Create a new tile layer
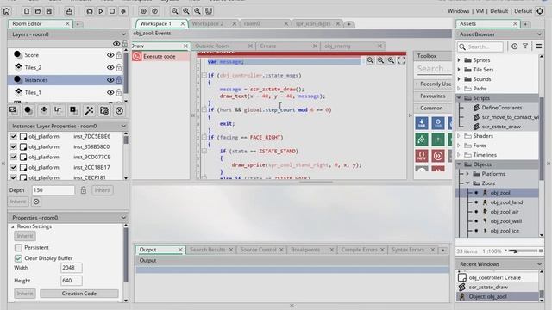Viewport: 552px width, 310px height. click(x=44, y=110)
